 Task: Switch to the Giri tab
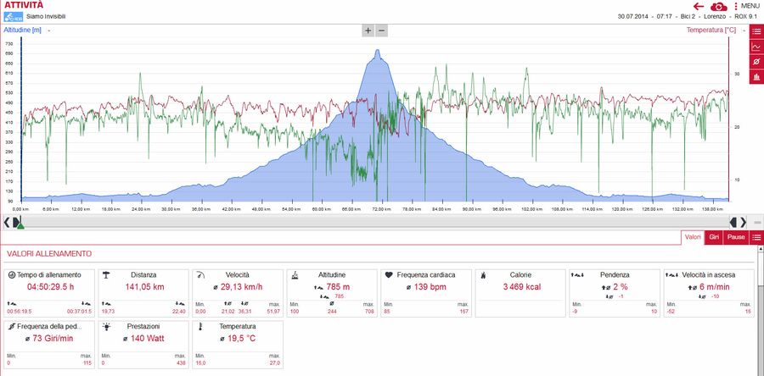(714, 237)
